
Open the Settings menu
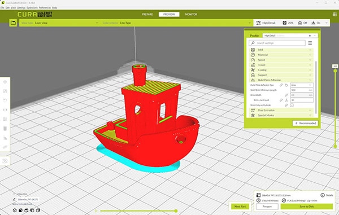tap(21, 7)
